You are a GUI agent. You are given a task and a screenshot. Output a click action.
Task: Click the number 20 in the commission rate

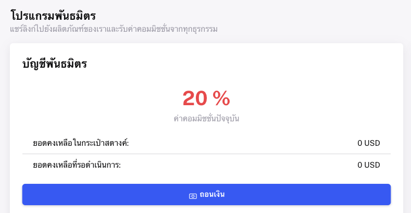tap(195, 98)
